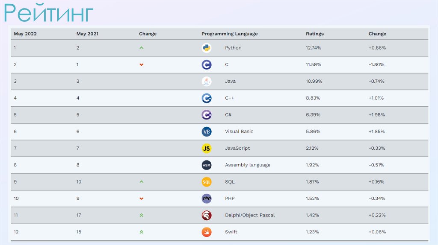The image size is (438, 245).
Task: Click the C++ logo icon
Action: (207, 98)
